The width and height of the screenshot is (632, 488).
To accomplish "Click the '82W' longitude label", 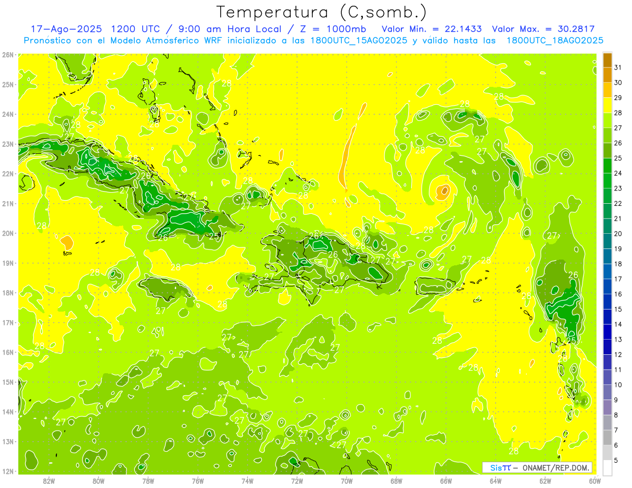I will [49, 481].
